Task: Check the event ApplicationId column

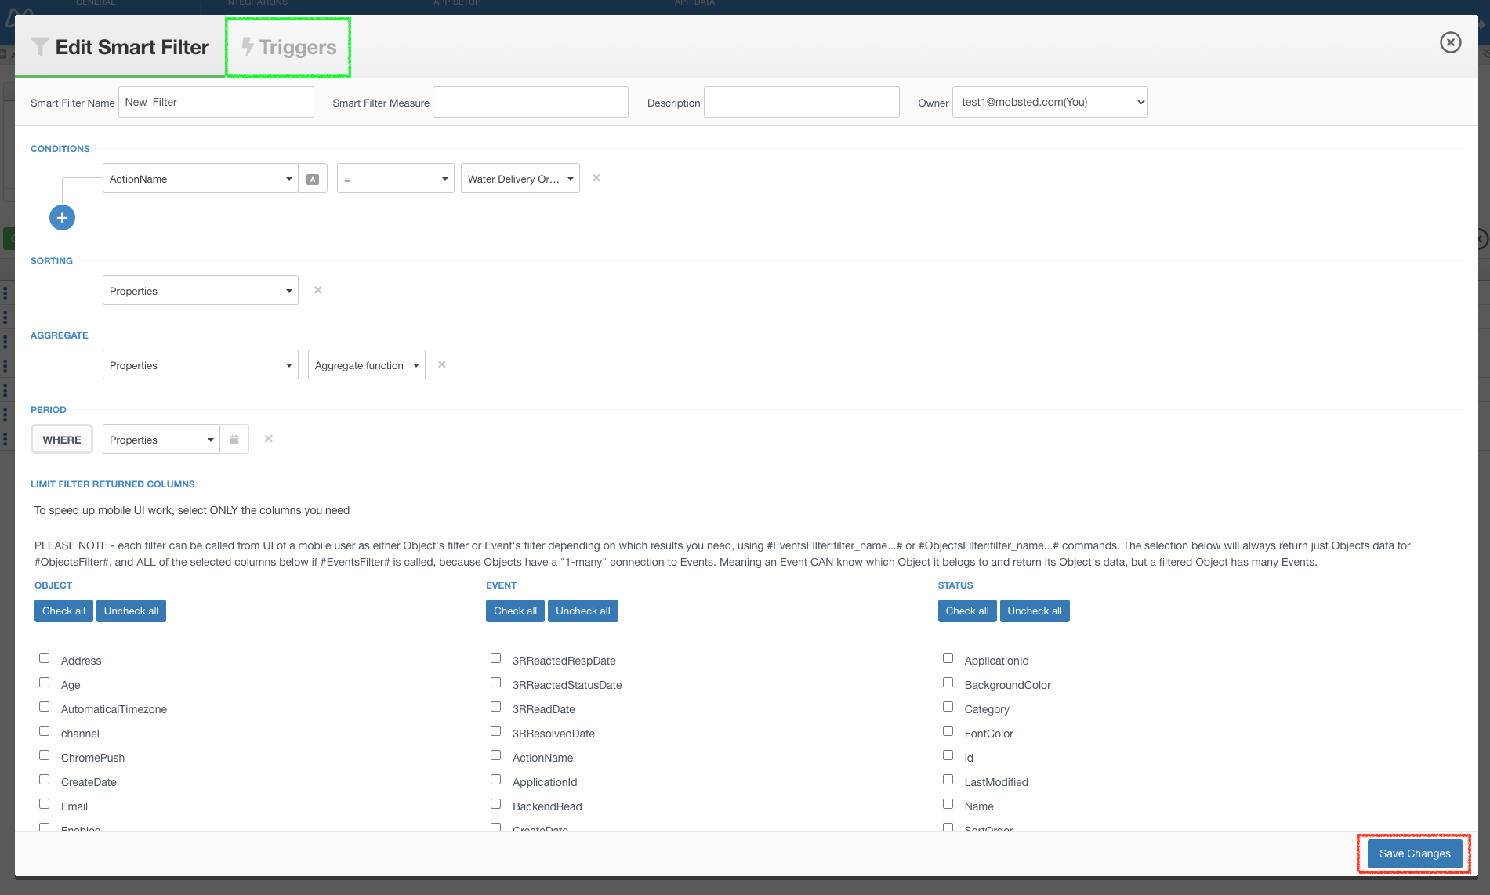Action: 496,780
